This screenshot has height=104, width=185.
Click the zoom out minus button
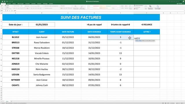(x=170, y=103)
